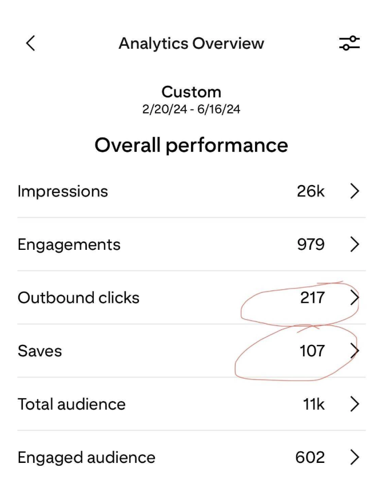Click the Analytics Overview title

[x=191, y=43]
